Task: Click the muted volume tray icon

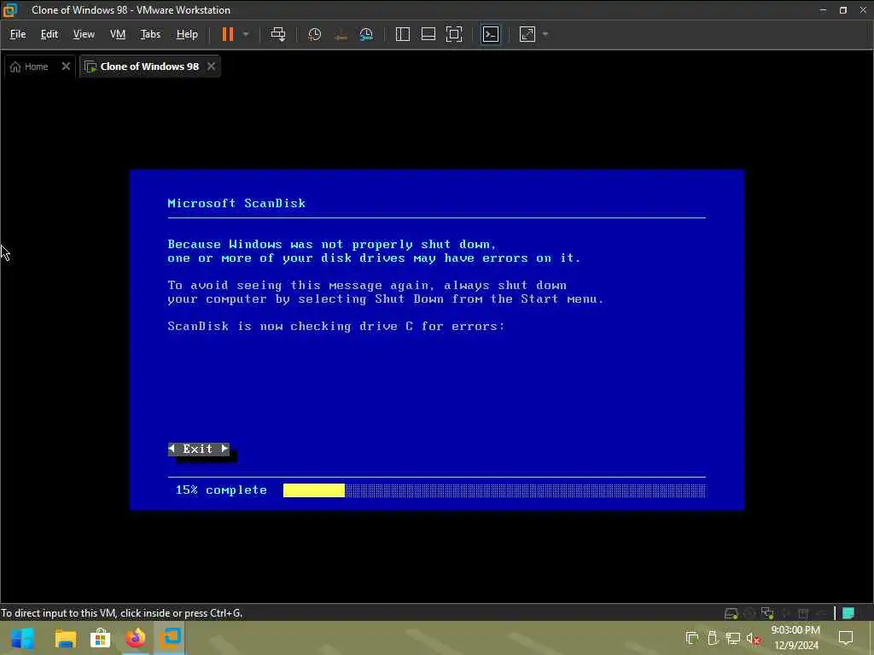Action: [x=753, y=638]
